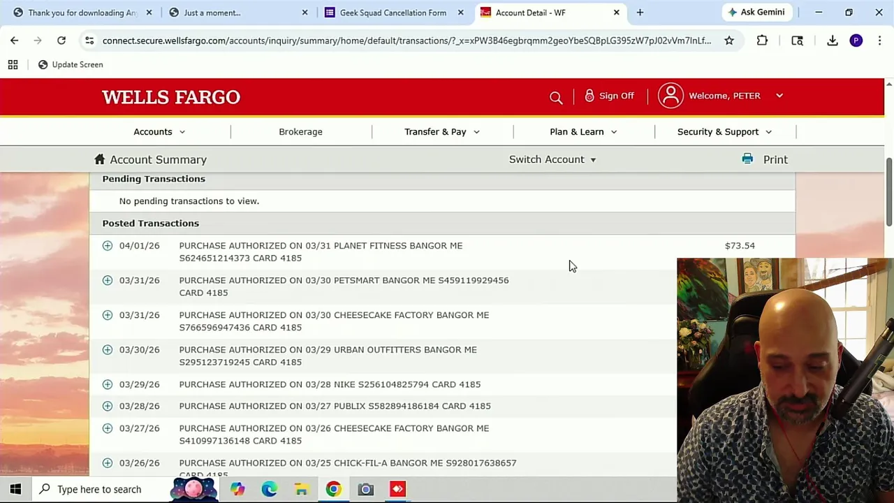The image size is (894, 503).
Task: Open the Windows Start button
Action: pos(15,489)
